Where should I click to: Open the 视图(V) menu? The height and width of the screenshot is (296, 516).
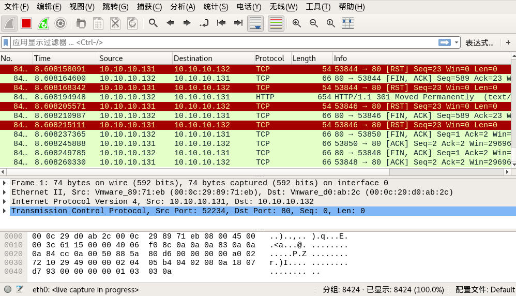point(82,7)
